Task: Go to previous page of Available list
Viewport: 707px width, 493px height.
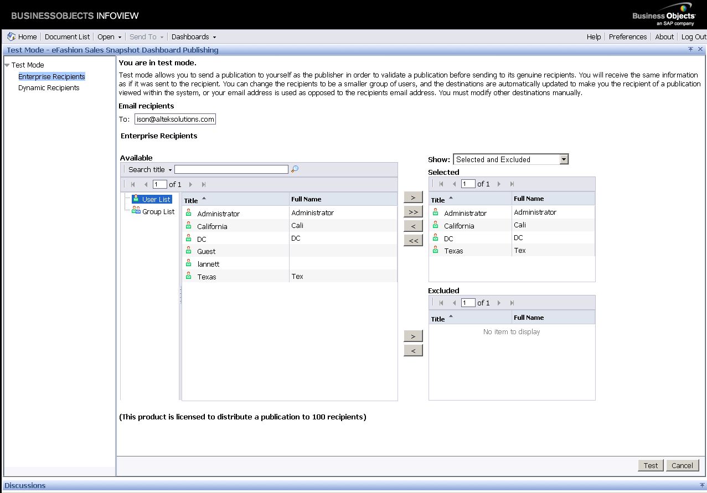Action: [146, 184]
